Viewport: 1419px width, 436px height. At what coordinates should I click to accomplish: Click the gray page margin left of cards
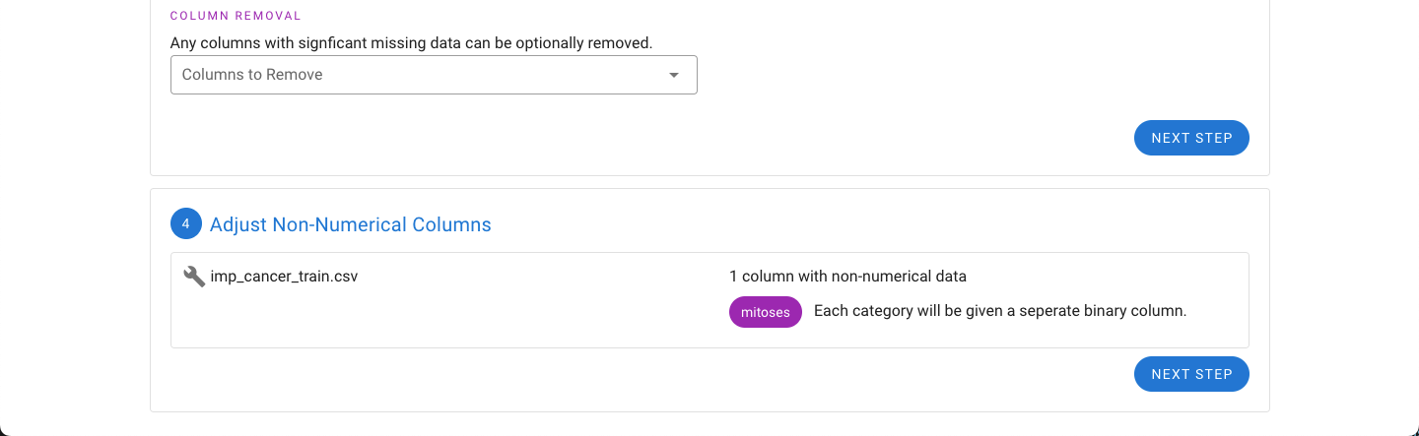(x=74, y=217)
